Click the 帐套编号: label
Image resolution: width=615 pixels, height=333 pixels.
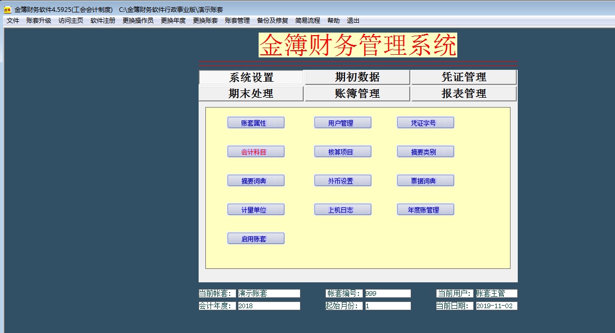click(x=344, y=293)
